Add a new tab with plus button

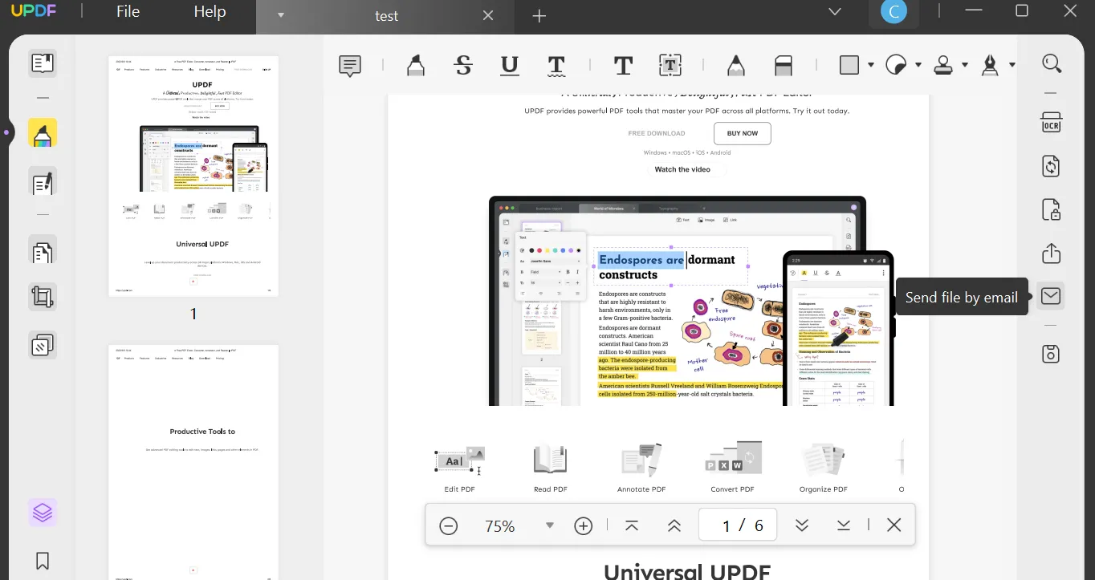539,16
